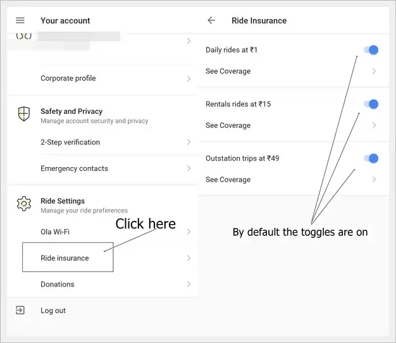396x343 pixels.
Task: Click the Log out text
Action: pyautogui.click(x=53, y=311)
